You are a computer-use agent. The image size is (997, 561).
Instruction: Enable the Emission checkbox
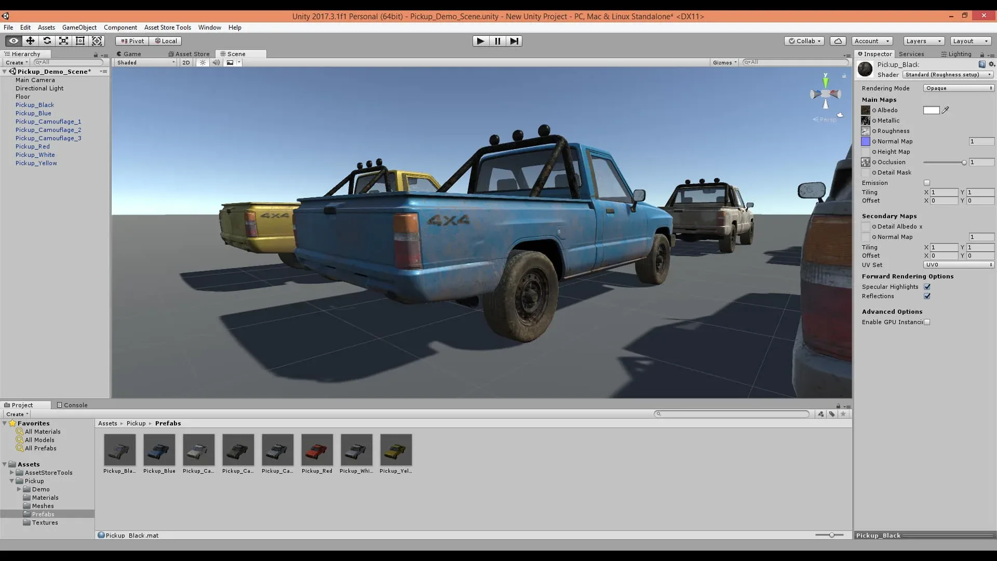click(x=927, y=183)
